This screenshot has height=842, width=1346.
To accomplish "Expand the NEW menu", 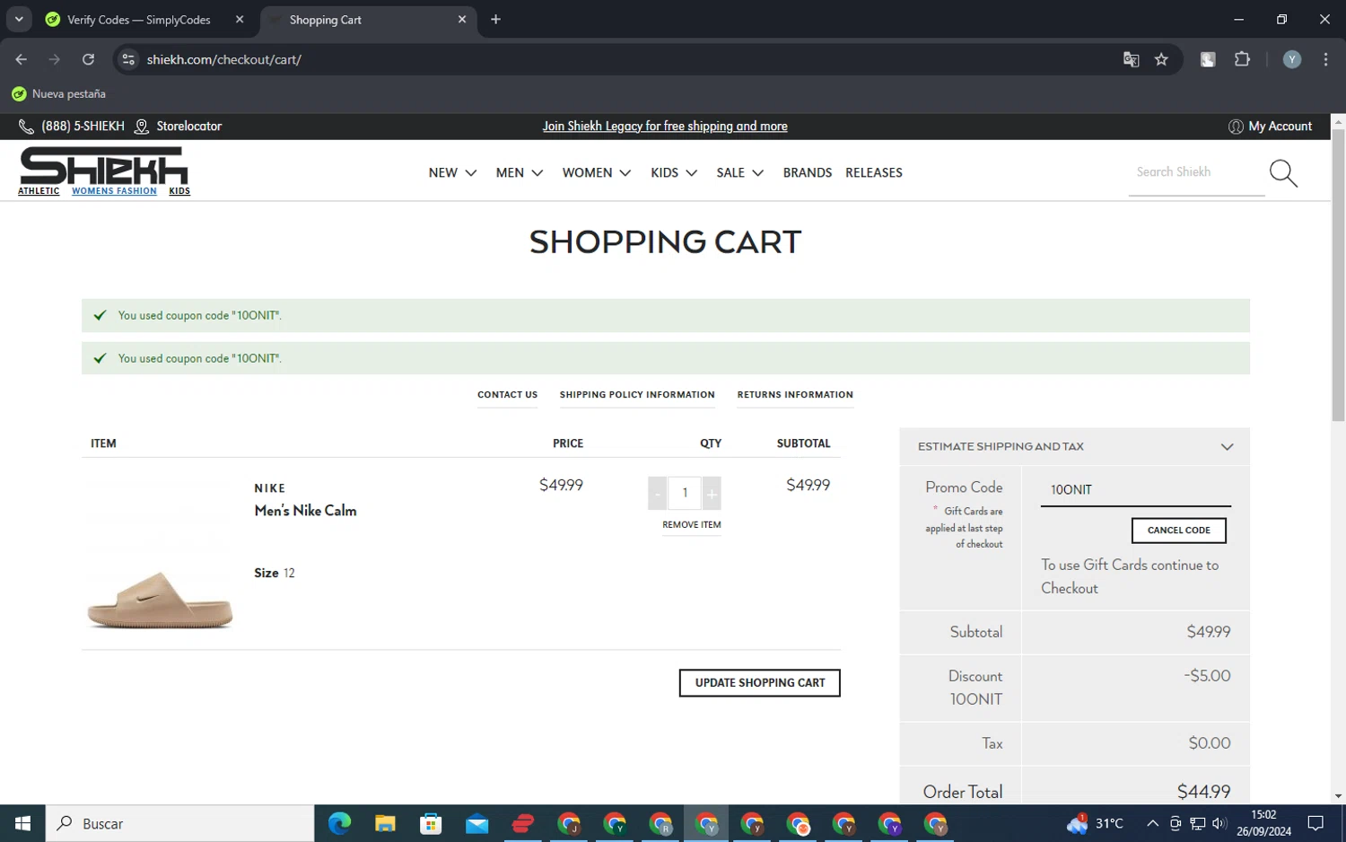I will click(452, 172).
